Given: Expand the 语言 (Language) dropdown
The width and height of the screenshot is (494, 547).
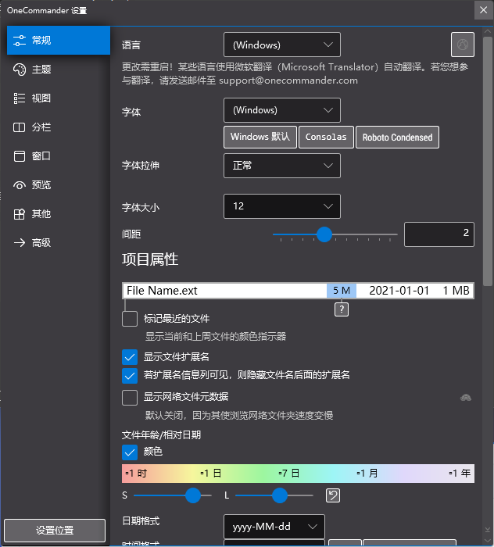Looking at the screenshot, I should tap(281, 45).
